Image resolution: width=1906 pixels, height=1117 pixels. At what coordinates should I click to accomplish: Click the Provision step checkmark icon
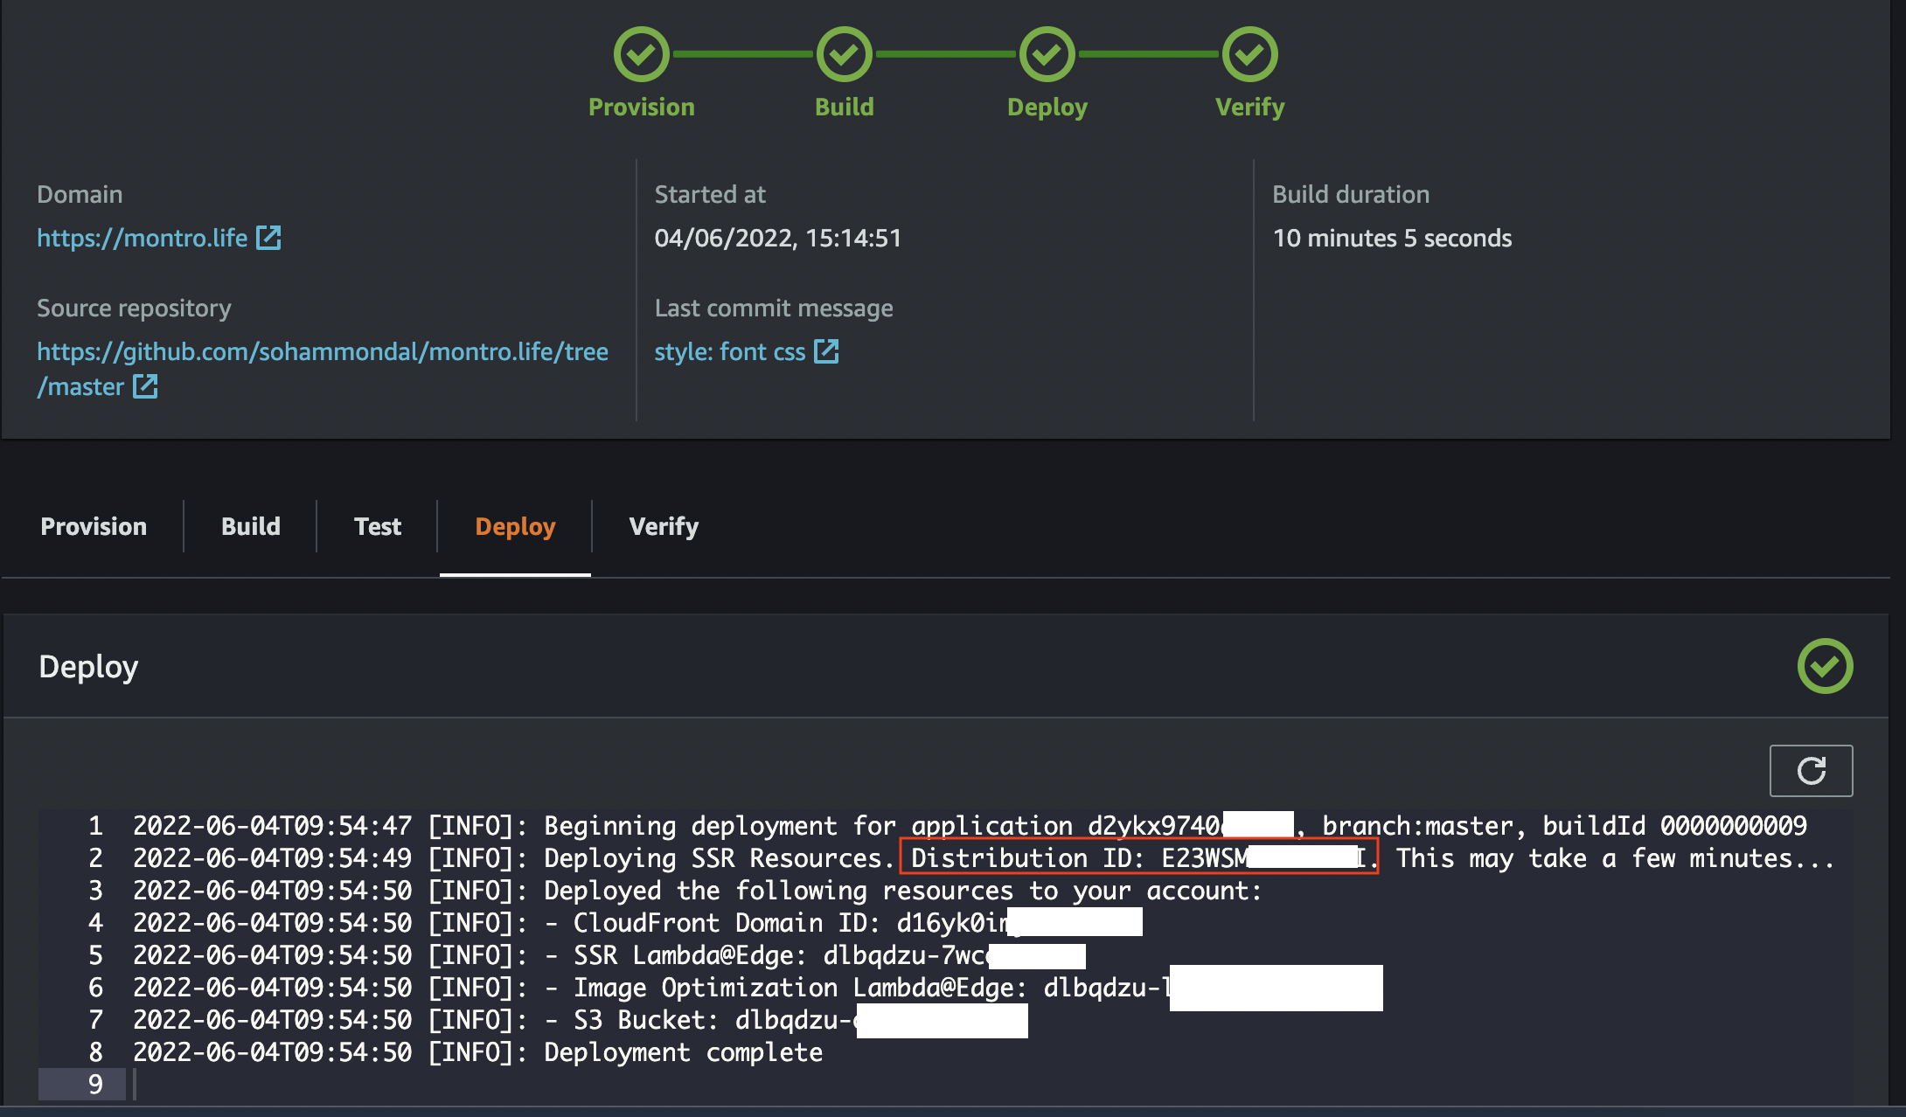coord(641,54)
